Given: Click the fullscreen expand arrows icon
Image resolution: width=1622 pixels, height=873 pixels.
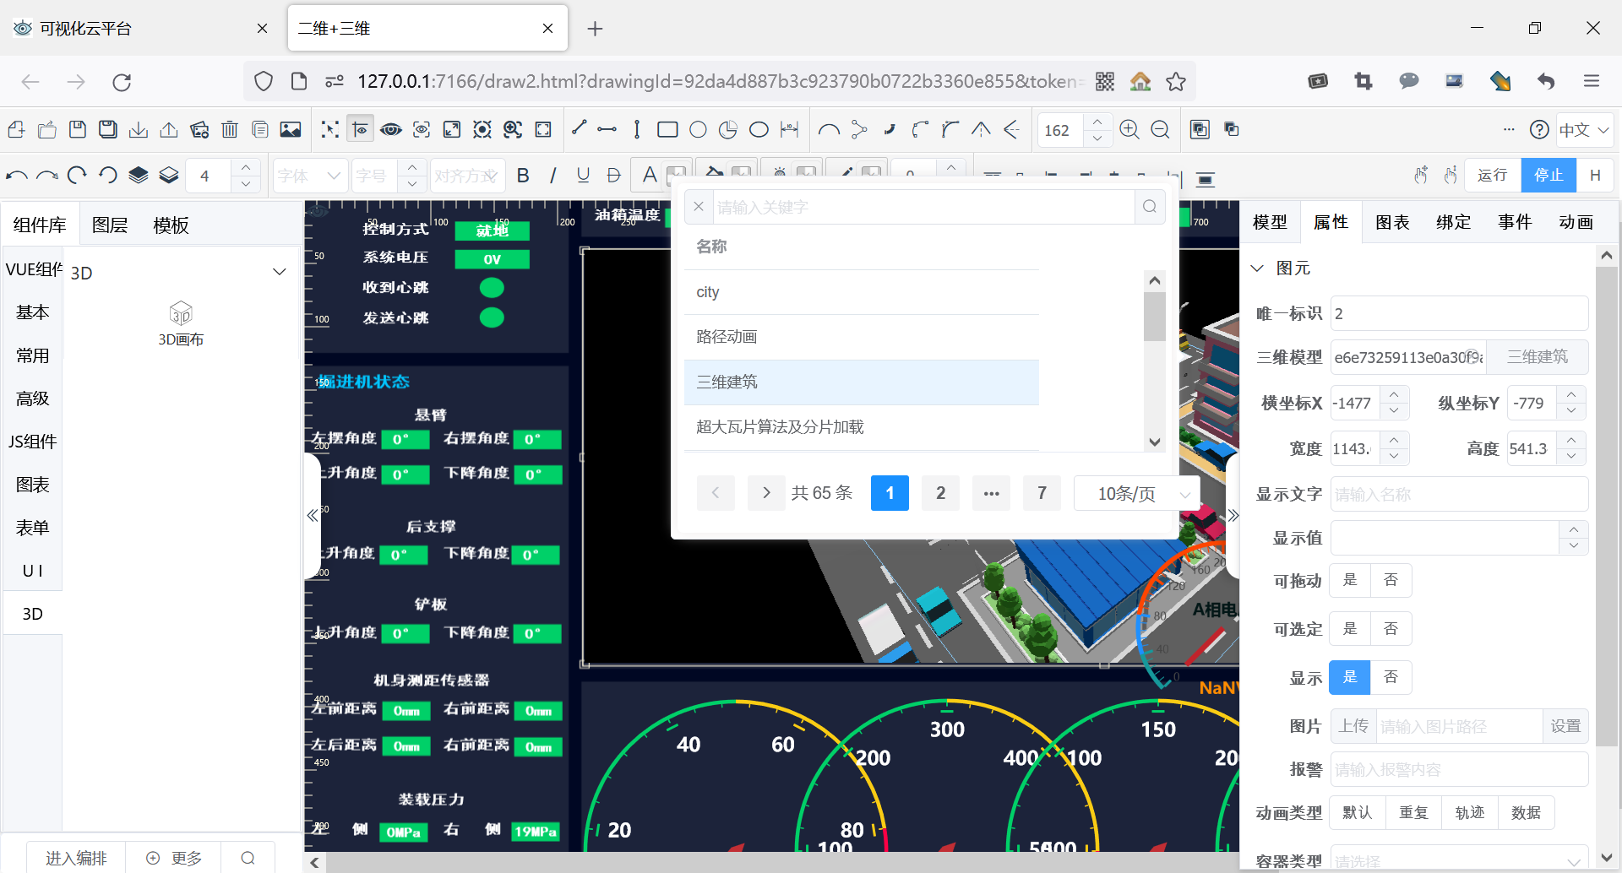Looking at the screenshot, I should [x=452, y=129].
